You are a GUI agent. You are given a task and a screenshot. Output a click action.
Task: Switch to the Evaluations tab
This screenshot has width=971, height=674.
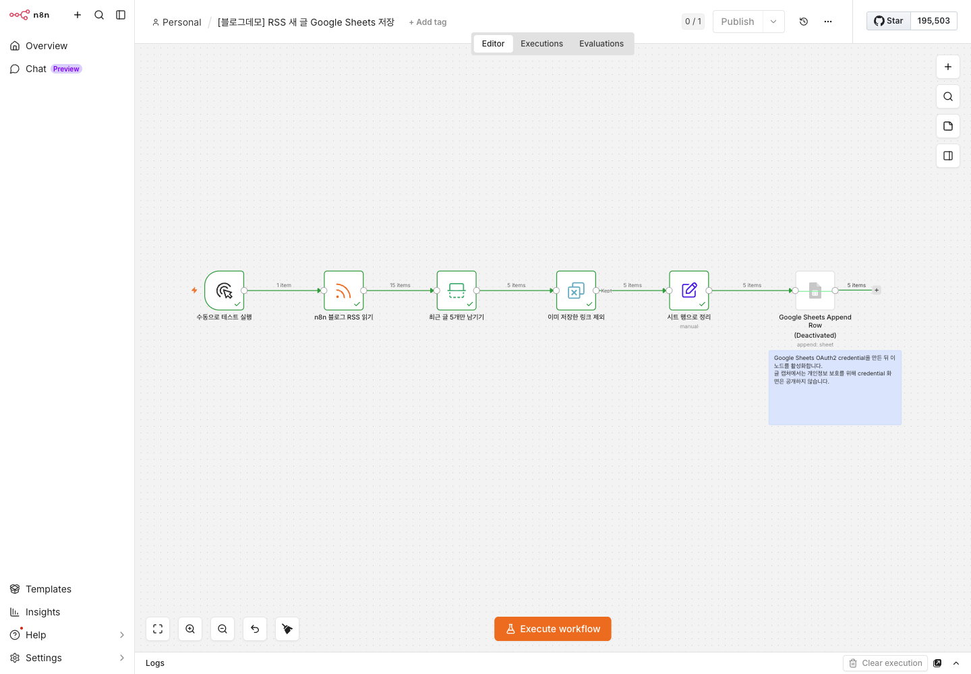(x=601, y=44)
